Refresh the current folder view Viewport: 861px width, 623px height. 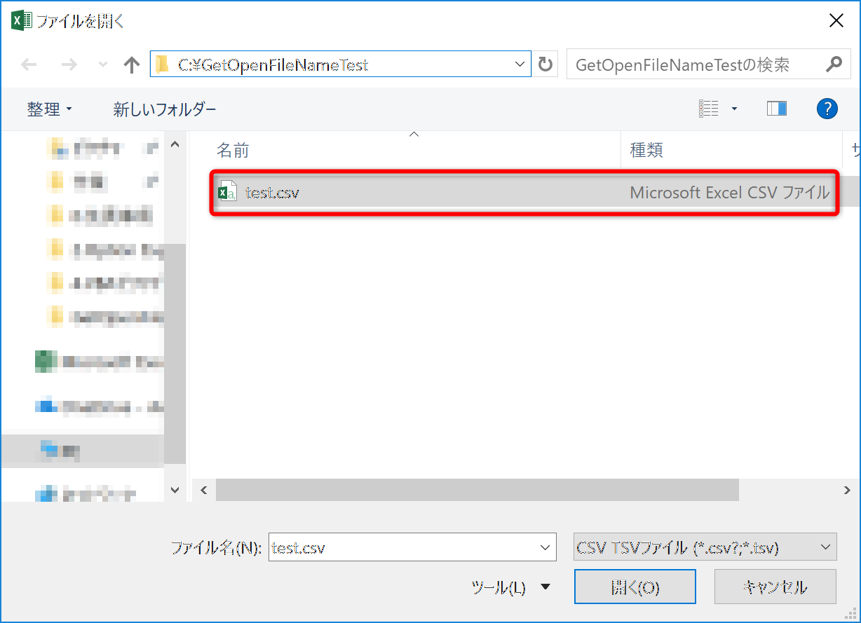tap(545, 65)
